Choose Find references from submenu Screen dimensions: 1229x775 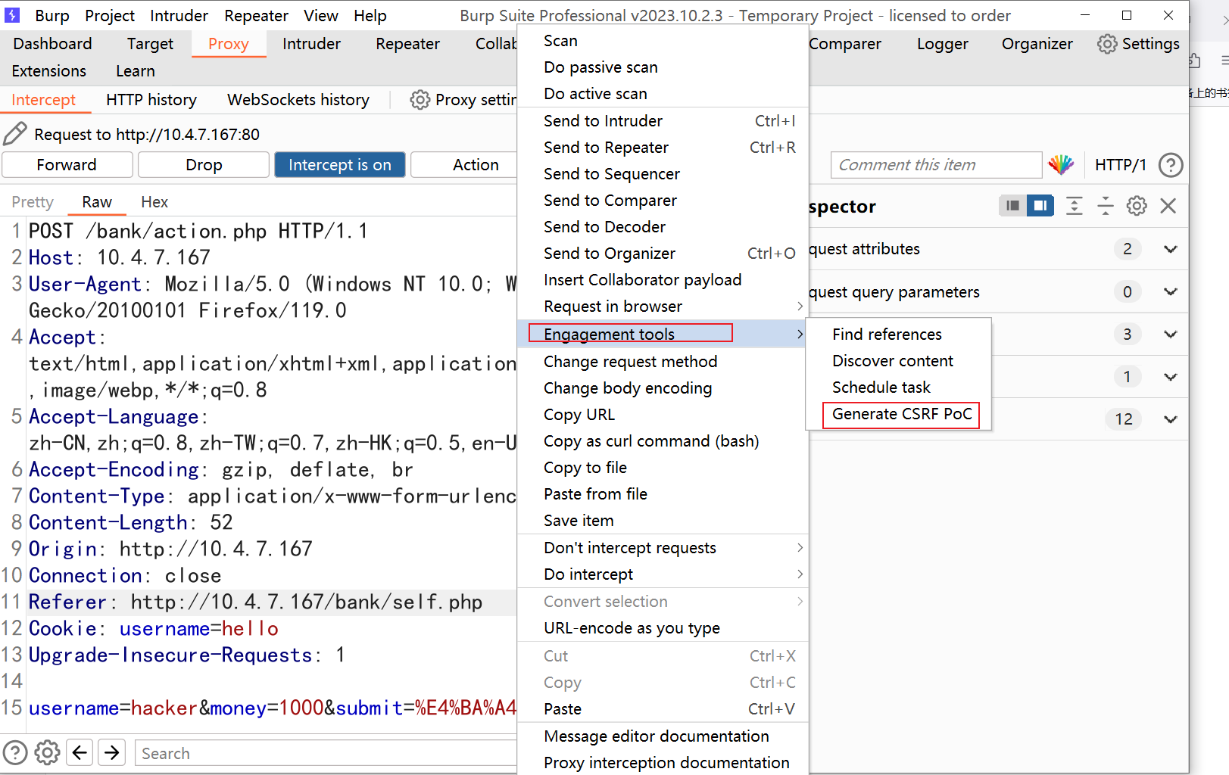coord(899,335)
